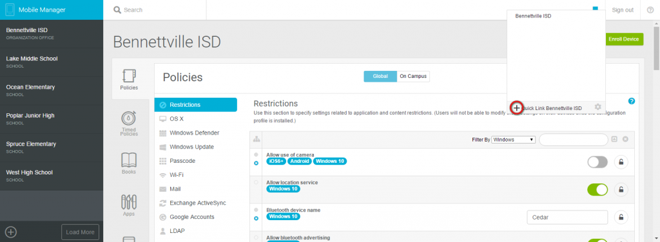Screen dimensions: 660x242
Task: Click Android tag on camera row
Action: 300,162
